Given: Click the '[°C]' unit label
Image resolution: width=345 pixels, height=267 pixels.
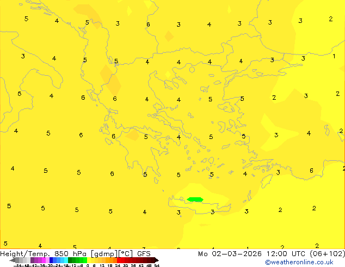Looking at the screenshot, I should point(126,254).
